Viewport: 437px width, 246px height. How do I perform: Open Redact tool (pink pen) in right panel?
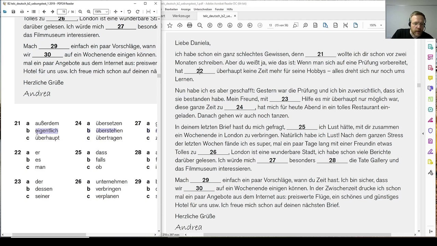click(430, 120)
